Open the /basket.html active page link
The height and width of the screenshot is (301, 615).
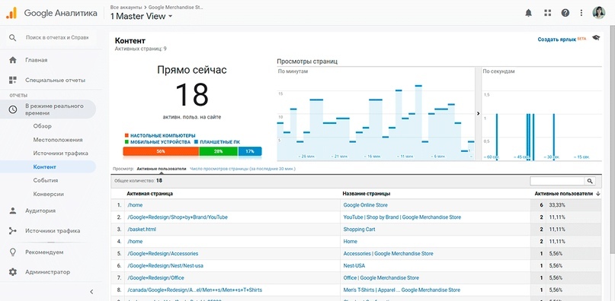click(142, 230)
